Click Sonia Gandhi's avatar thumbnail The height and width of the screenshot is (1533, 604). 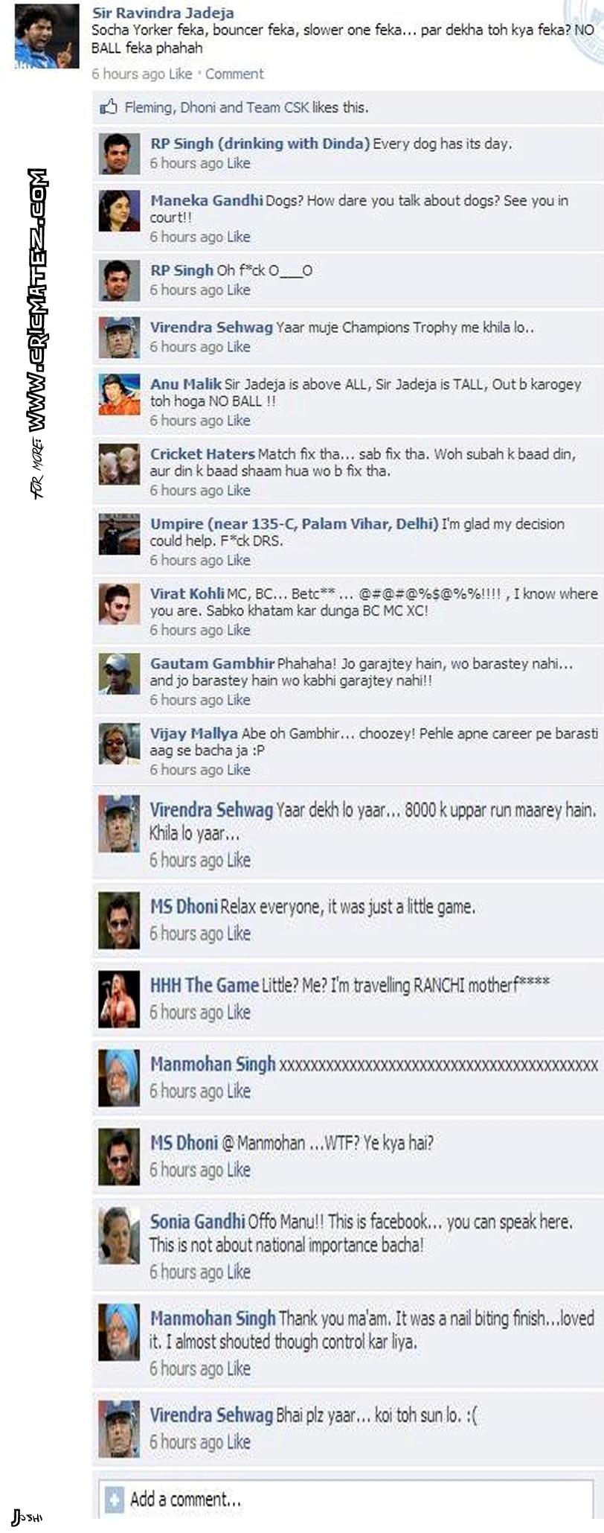(x=119, y=1236)
